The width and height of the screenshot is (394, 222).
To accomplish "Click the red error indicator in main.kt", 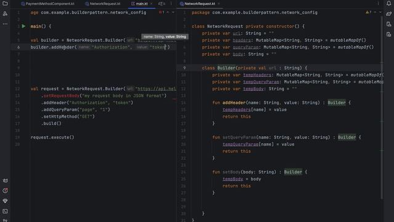I will tap(161, 12).
